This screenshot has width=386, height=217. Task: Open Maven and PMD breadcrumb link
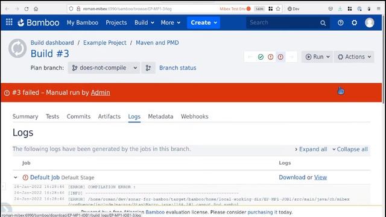tap(157, 43)
